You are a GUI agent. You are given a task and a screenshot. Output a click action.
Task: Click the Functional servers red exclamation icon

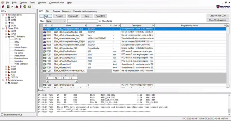(6, 80)
